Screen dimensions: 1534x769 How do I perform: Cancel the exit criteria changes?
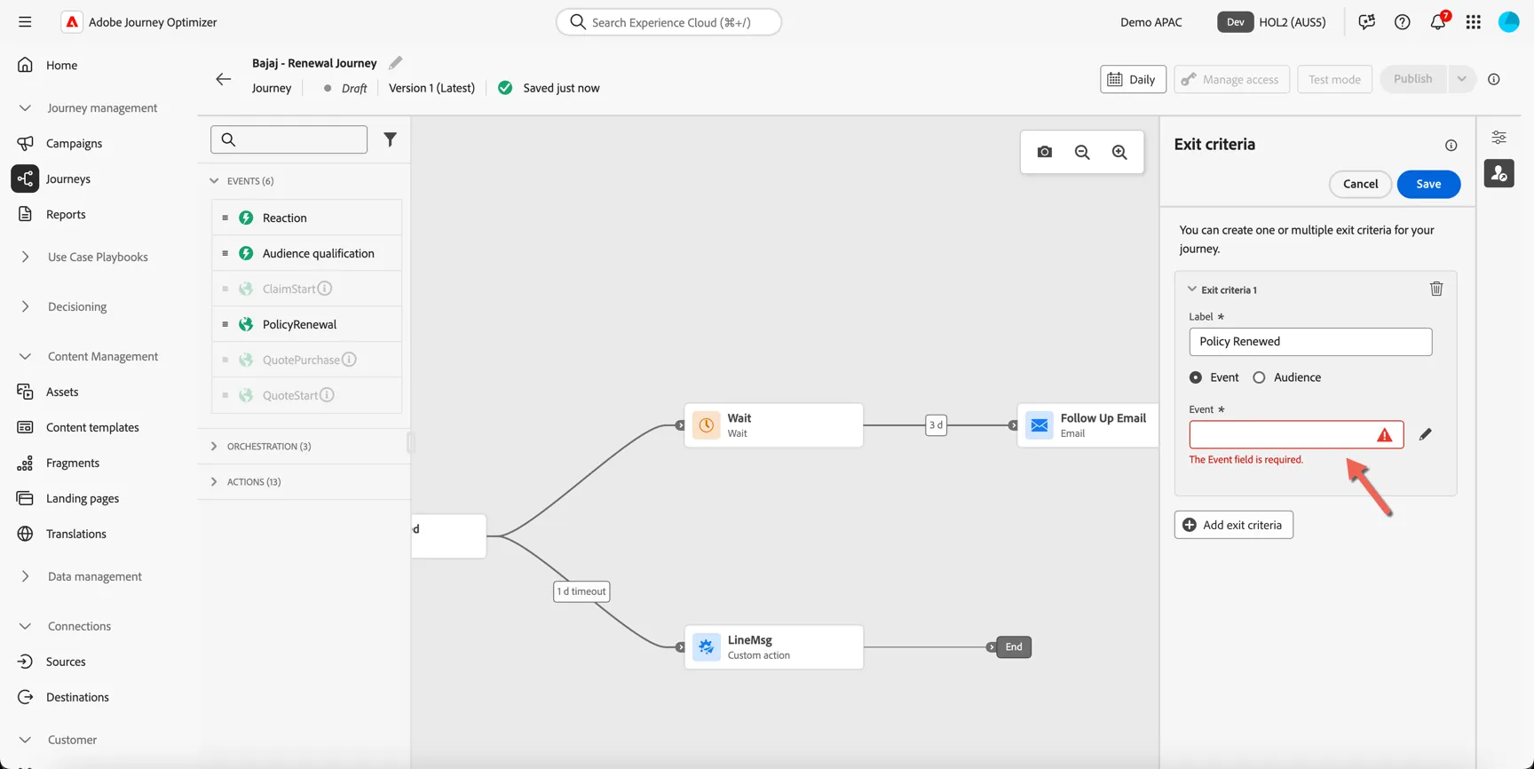tap(1360, 184)
